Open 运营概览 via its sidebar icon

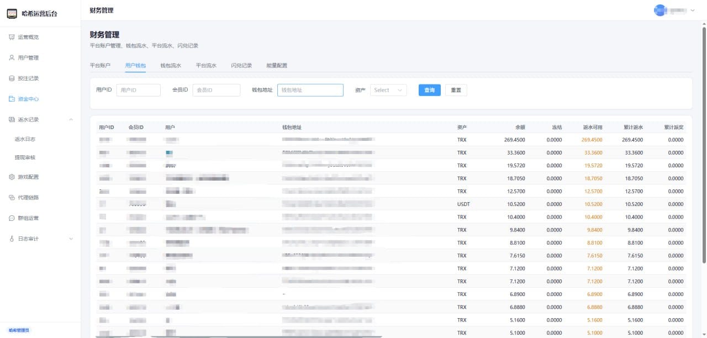tap(12, 37)
